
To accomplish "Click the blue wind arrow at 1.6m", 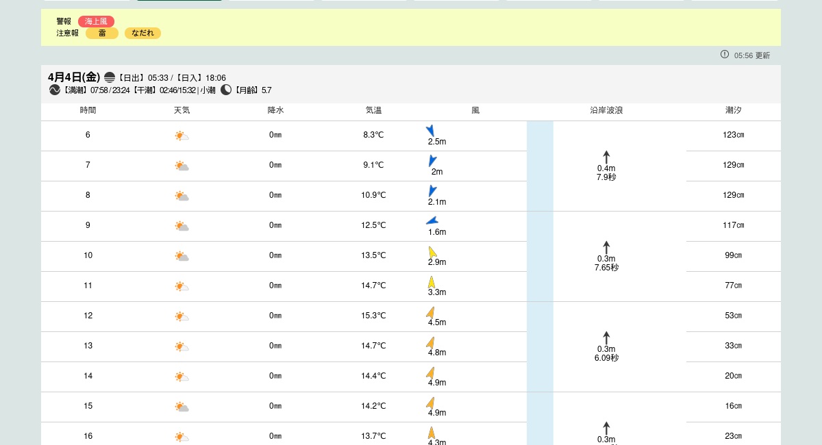I will pos(432,220).
